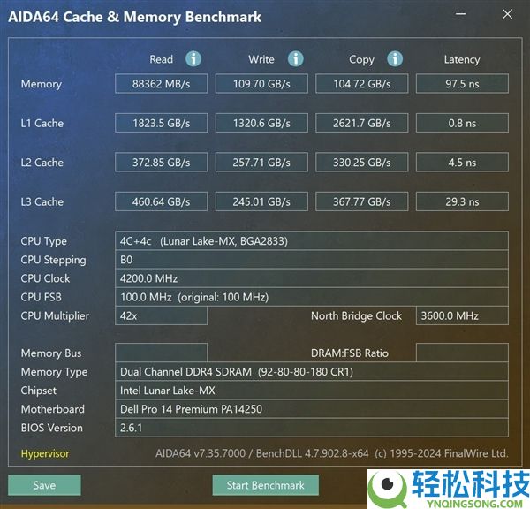Select L1 Cache Latency 0.8 ns

pyautogui.click(x=462, y=123)
